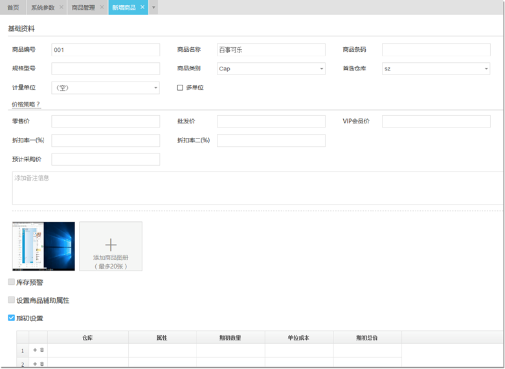Delete row 2 using its trash icon
The height and width of the screenshot is (369, 505).
pos(42,364)
